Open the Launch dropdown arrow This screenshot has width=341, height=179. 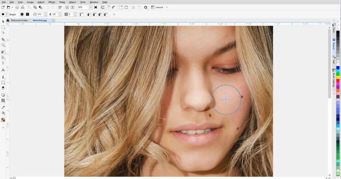click(167, 7)
